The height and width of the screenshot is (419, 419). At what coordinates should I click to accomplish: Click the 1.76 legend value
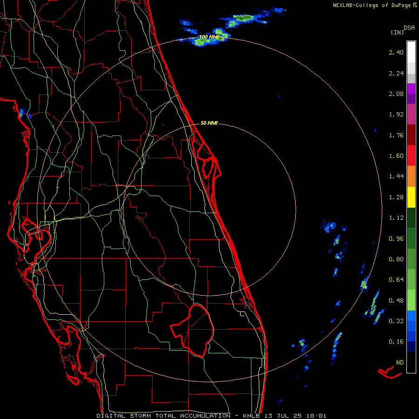[x=396, y=135]
